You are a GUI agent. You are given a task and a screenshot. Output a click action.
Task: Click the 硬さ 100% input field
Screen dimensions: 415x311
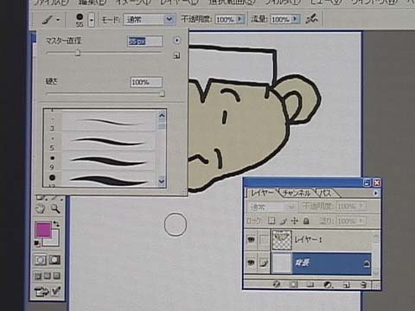(146, 82)
